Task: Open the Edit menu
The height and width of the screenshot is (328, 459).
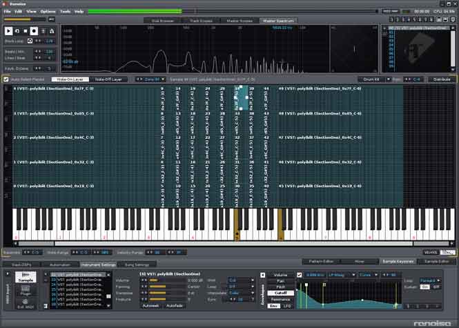Action: pos(18,12)
